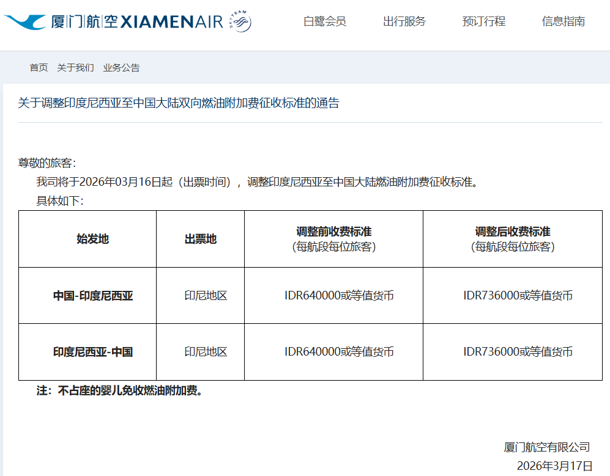The height and width of the screenshot is (476, 610).
Task: Click the 调整后收费标准 column header
Action: (512, 232)
